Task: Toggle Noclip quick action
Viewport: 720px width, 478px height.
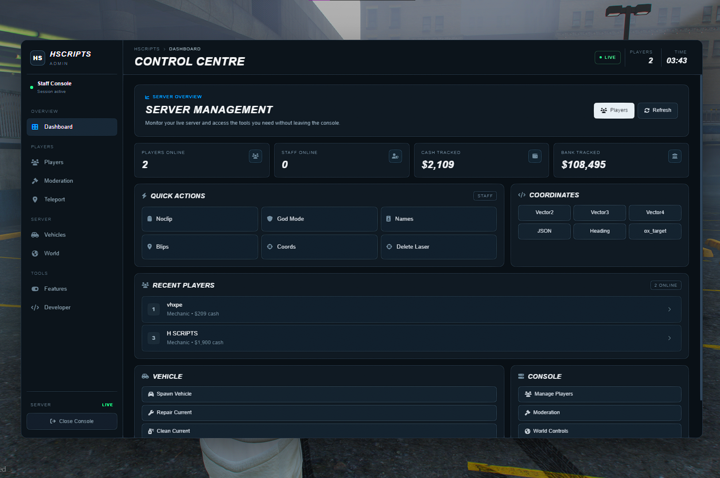Action: [200, 219]
